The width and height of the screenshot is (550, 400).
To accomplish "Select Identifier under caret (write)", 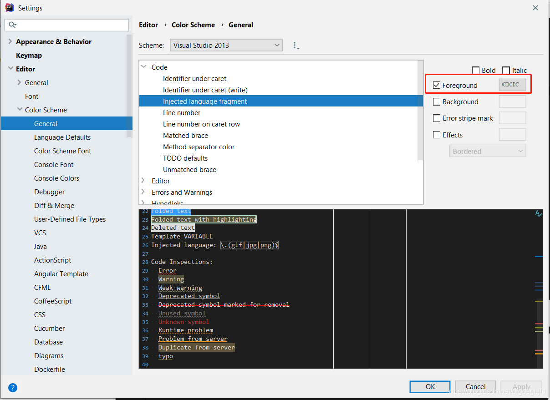I will pos(205,90).
